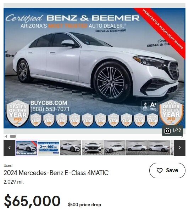Screen dimensions: 189x213
Task: Open the 2 year 100k mile warranty thumbnail
Action: point(49,148)
